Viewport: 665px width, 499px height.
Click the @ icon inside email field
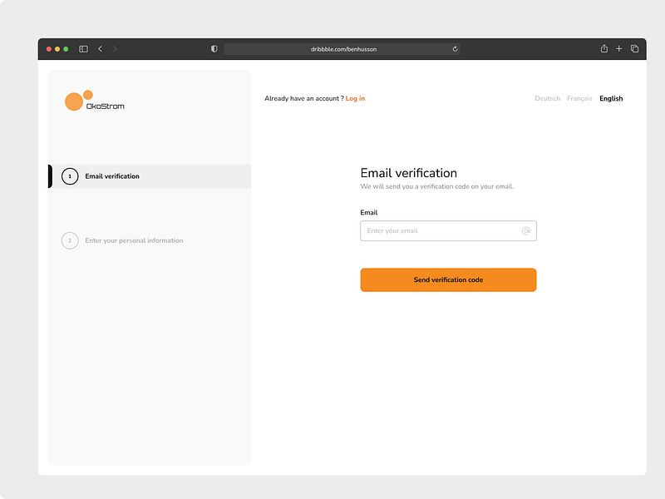(x=527, y=230)
